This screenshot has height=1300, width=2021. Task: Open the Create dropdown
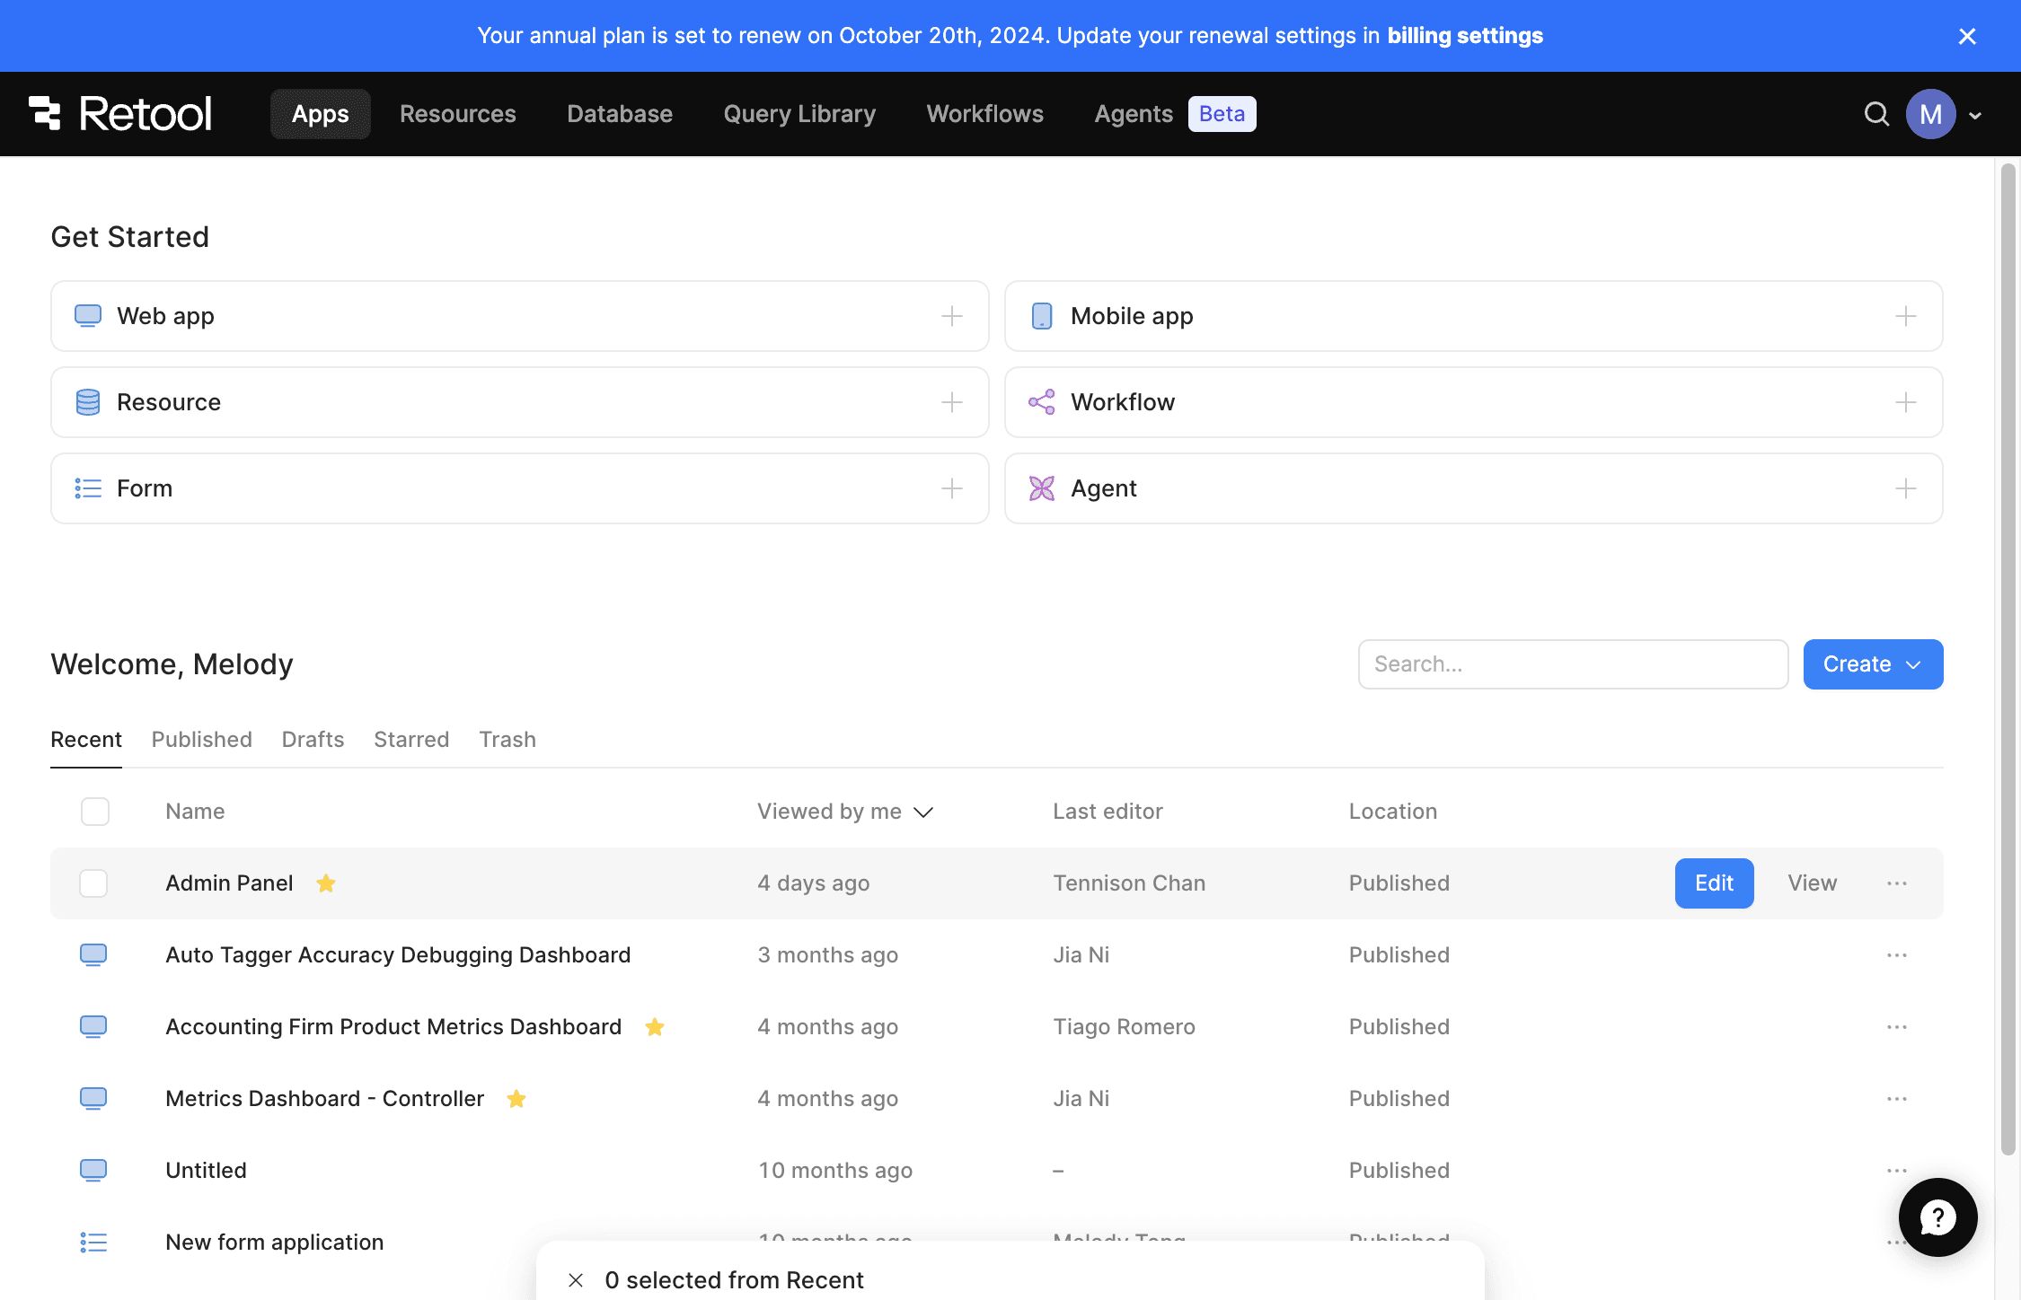pyautogui.click(x=1873, y=663)
